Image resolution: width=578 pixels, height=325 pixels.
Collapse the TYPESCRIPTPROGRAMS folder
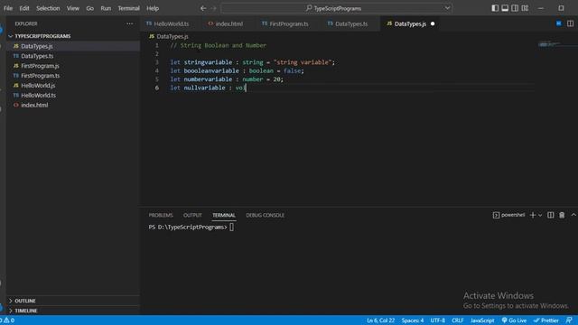tap(73, 36)
